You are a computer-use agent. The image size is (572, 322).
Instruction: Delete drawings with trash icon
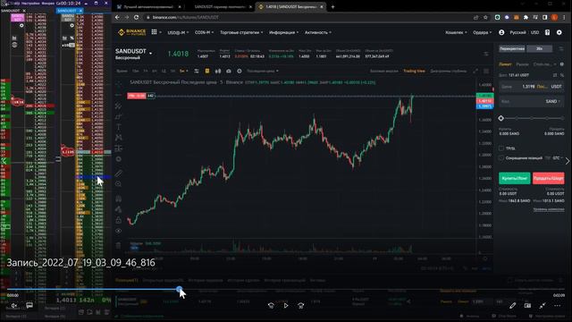point(119,245)
